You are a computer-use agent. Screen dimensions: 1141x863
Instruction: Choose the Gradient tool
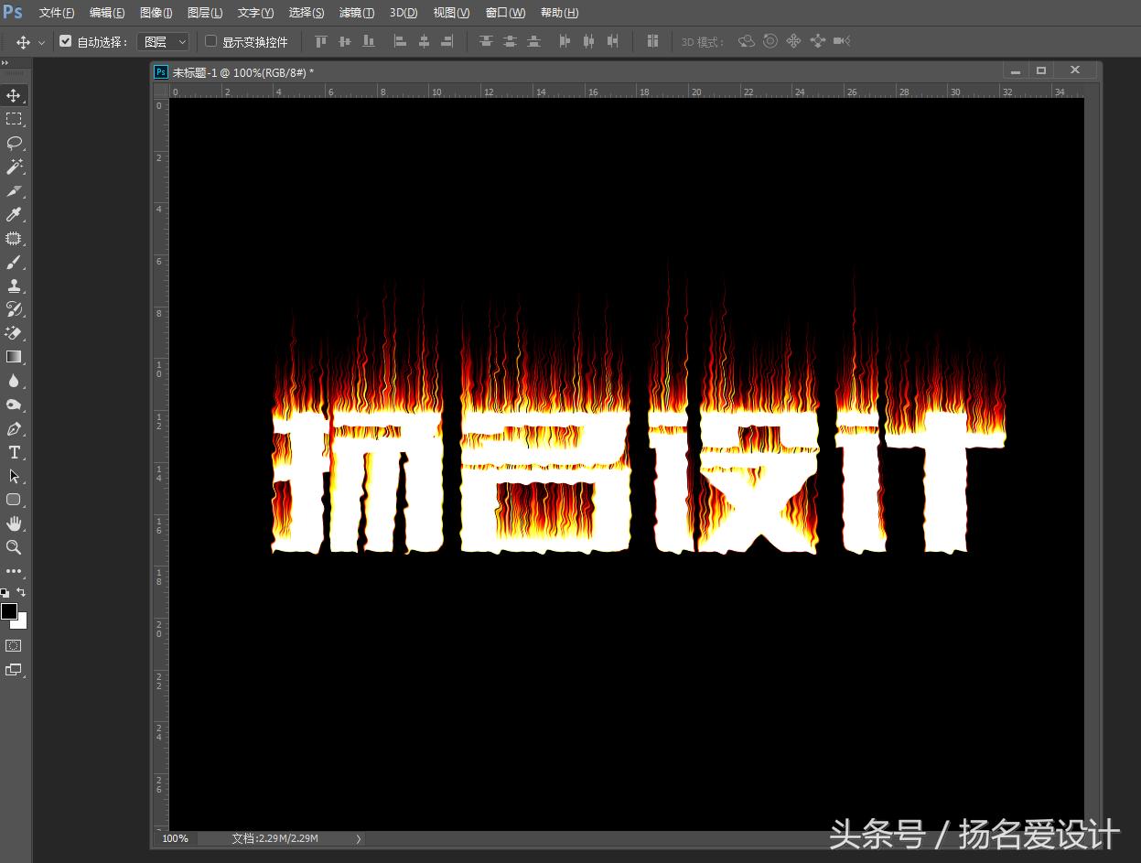click(14, 357)
